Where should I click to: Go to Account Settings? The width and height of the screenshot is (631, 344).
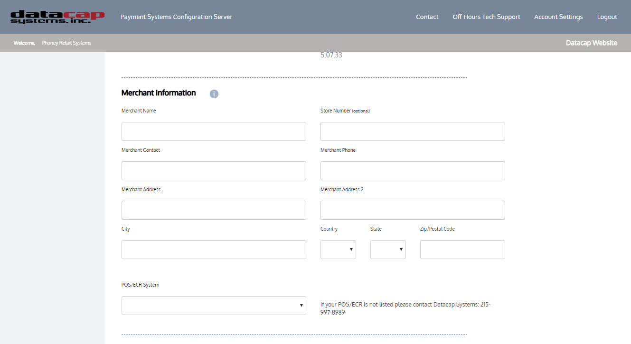coord(558,17)
